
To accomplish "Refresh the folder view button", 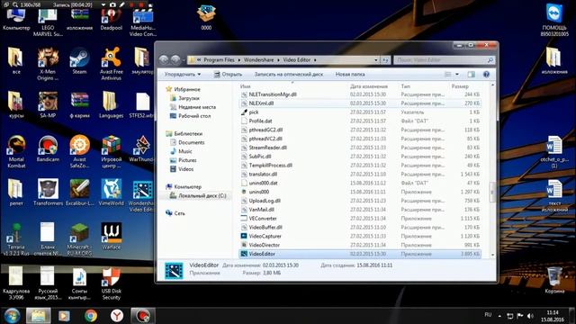I will click(385, 60).
